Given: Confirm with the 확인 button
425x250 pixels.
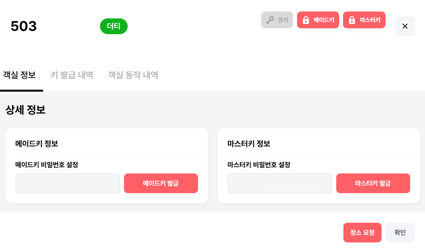Looking at the screenshot, I should (x=400, y=233).
